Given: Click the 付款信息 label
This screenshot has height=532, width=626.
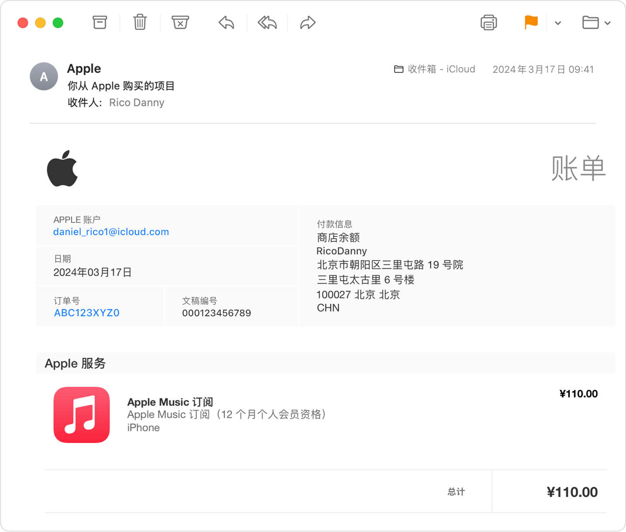Looking at the screenshot, I should (334, 224).
